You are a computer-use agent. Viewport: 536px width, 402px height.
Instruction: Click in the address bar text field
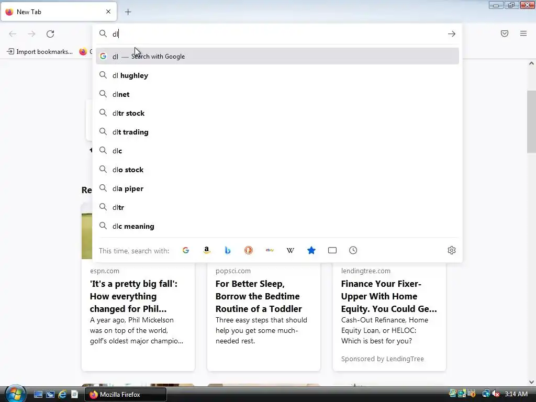(x=277, y=34)
